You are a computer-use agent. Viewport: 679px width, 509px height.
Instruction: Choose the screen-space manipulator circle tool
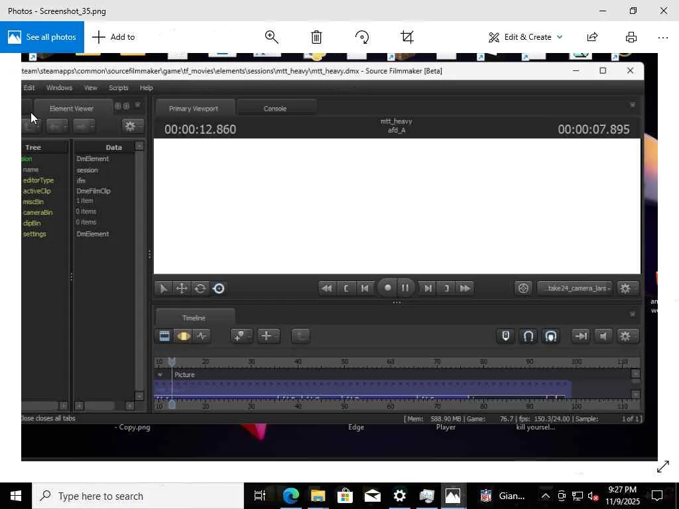coord(219,288)
